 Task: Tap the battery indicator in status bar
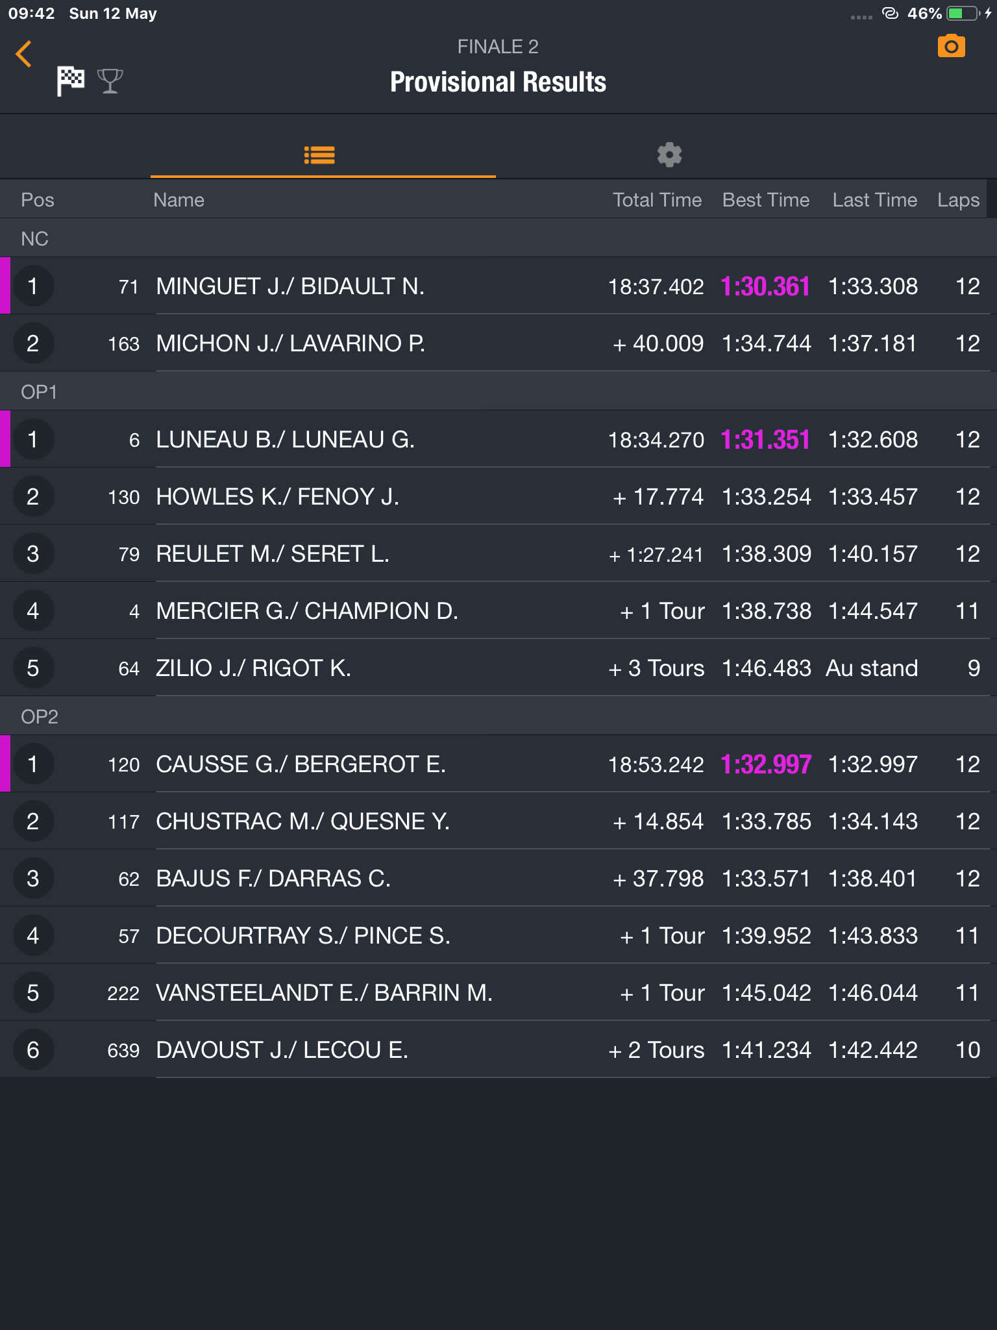tap(964, 14)
